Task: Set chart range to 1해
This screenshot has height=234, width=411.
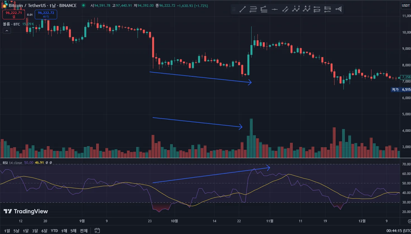Action: click(64, 231)
